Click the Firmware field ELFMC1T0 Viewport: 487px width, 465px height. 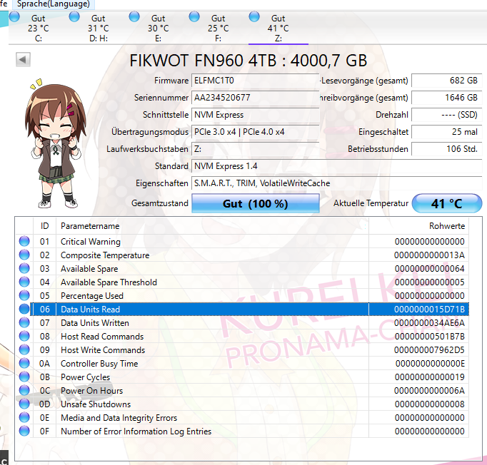pyautogui.click(x=256, y=81)
